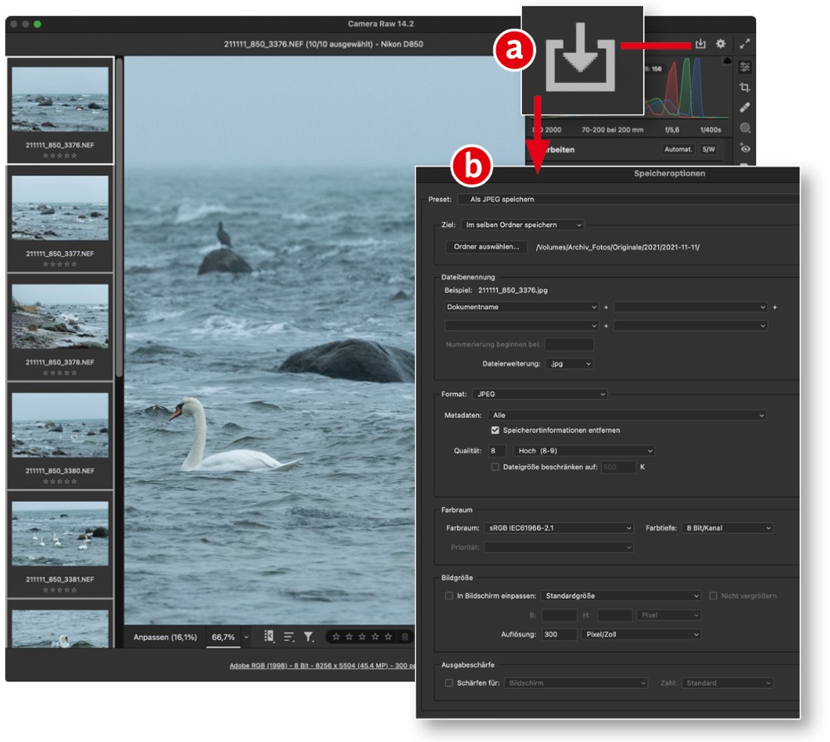Open the Ziel destination dropdown

[523, 225]
